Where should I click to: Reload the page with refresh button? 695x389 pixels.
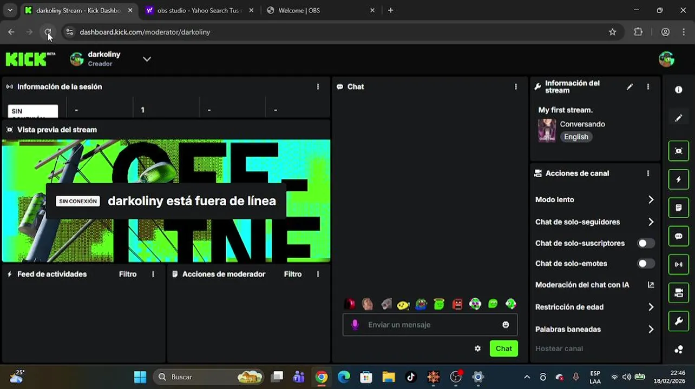click(x=48, y=32)
